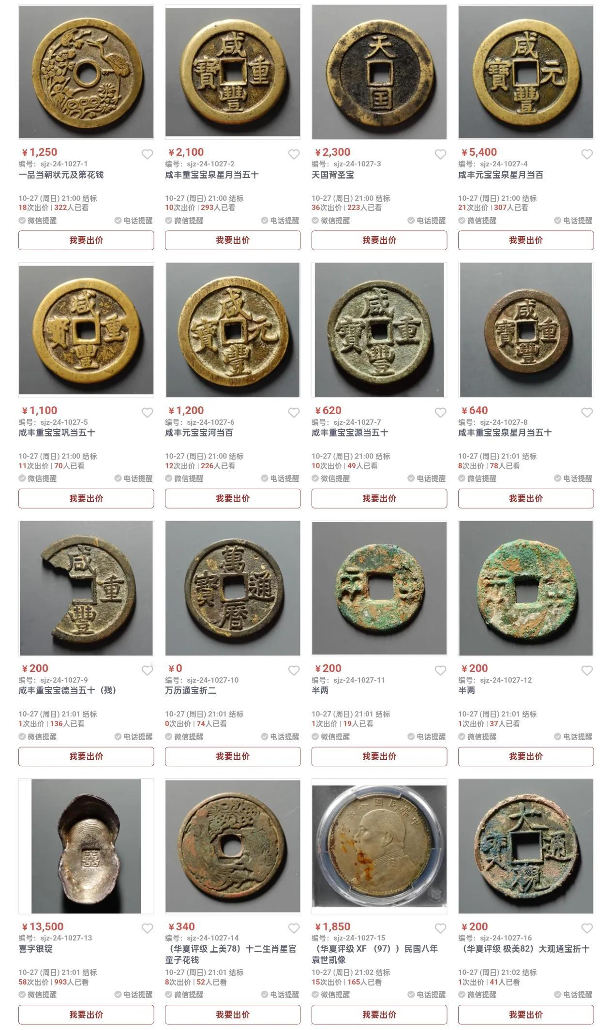Image resolution: width=611 pixels, height=1030 pixels.
Task: Favorite the 喜字银锭 lot with the heart
Action: click(147, 928)
